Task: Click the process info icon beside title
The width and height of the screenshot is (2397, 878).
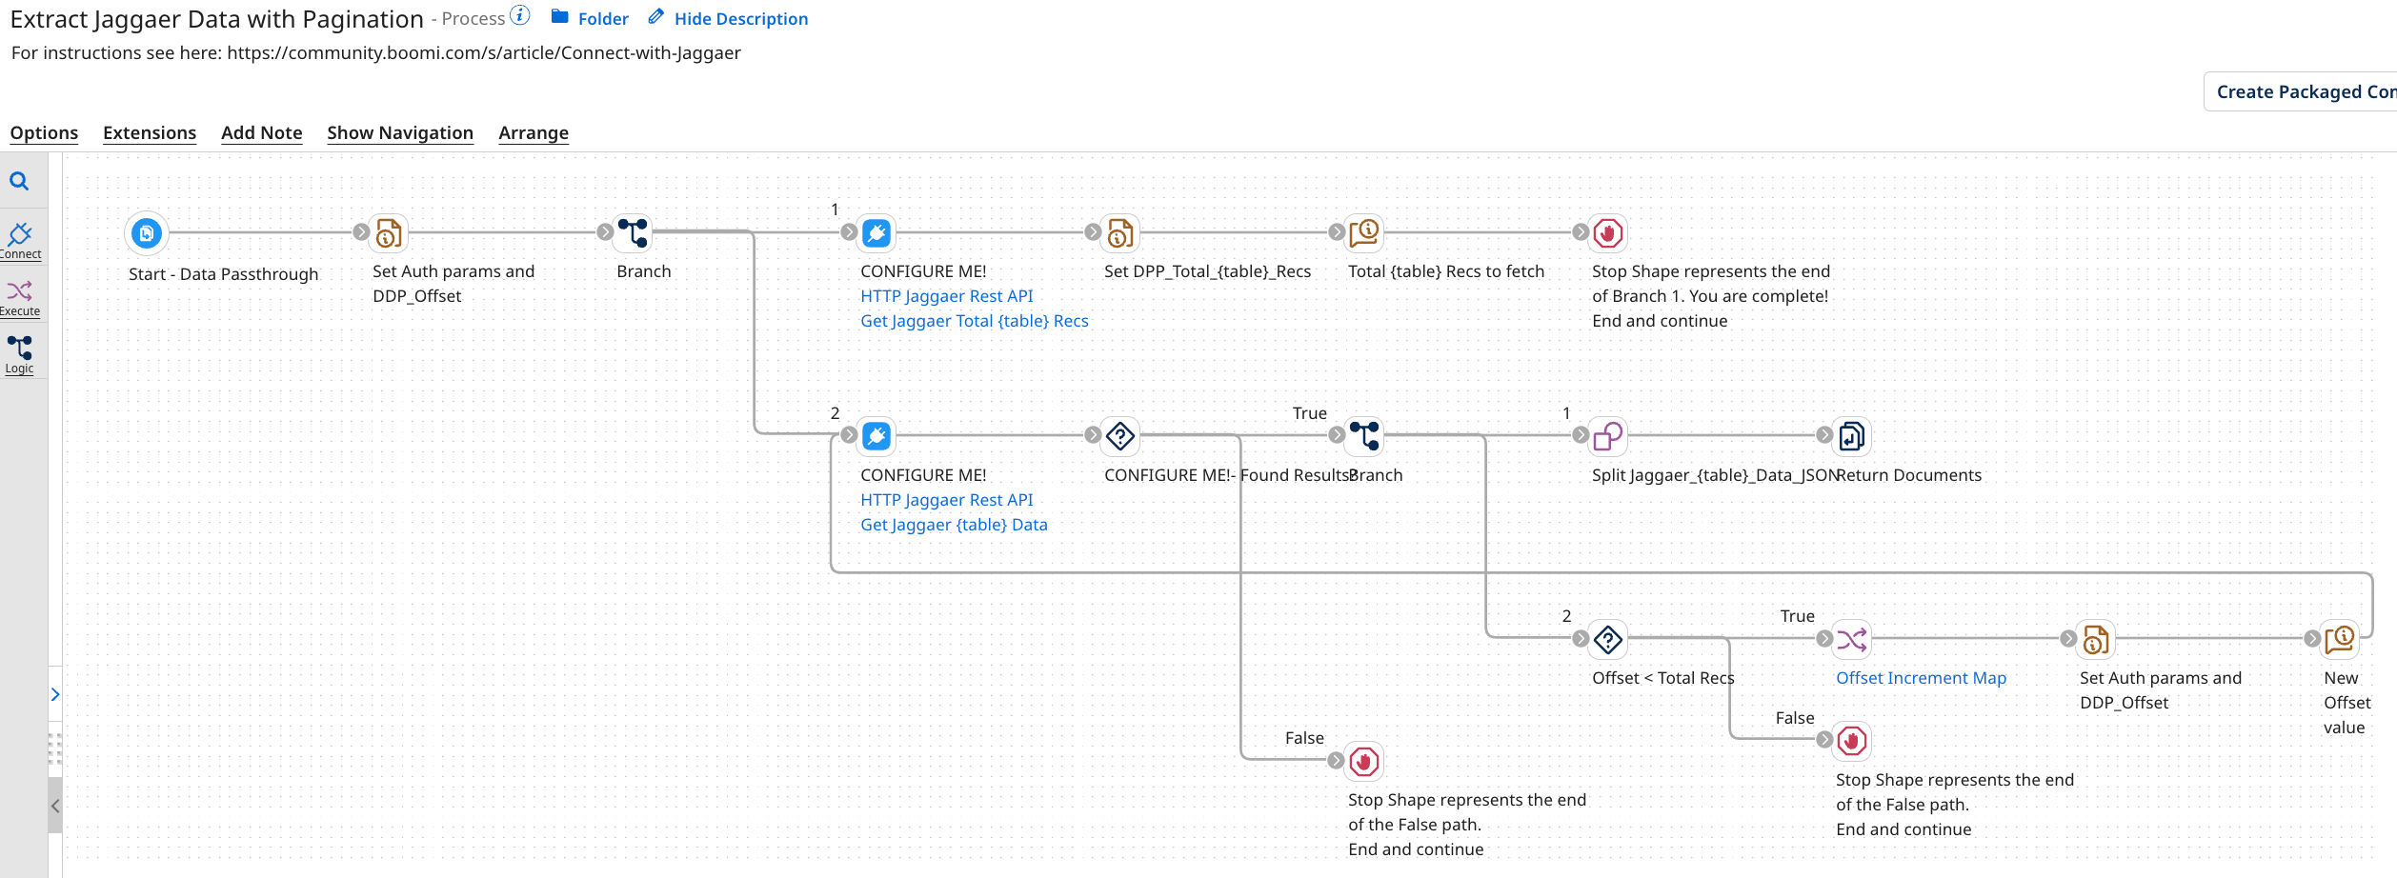Action: coord(520,15)
